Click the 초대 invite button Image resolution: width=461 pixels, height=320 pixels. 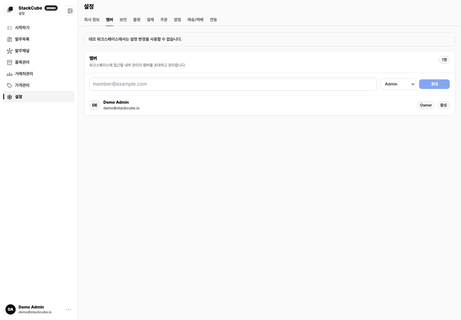point(434,84)
